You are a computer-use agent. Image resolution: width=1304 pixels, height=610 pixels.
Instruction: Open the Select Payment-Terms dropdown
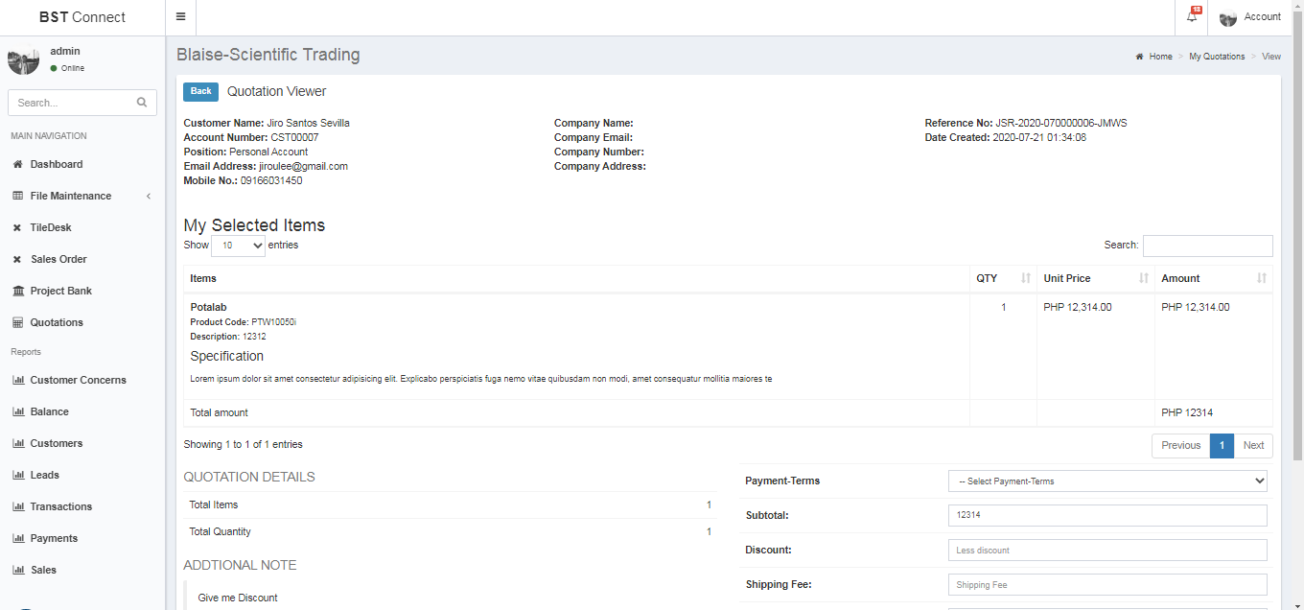pyautogui.click(x=1107, y=481)
